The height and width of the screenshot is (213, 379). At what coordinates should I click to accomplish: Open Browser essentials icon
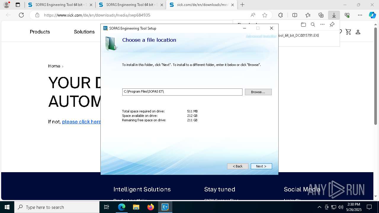point(347,15)
